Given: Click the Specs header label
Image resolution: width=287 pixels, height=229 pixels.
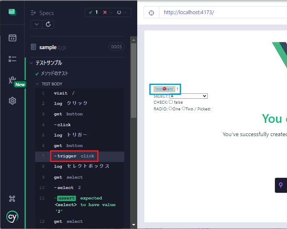Looking at the screenshot, I should [46, 13].
